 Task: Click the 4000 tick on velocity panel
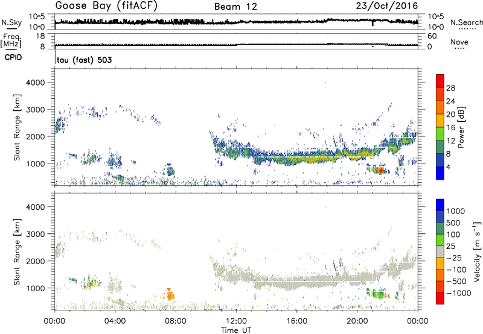(35, 207)
